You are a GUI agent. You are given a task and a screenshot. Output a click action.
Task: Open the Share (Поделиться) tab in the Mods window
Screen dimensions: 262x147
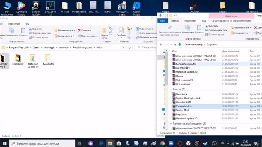(x=14, y=24)
